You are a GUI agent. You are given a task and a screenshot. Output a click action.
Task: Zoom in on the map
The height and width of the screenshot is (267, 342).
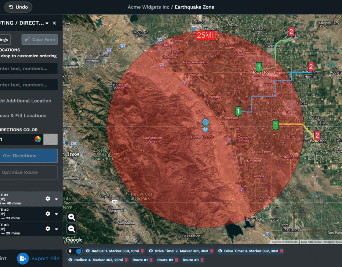[x=72, y=217]
